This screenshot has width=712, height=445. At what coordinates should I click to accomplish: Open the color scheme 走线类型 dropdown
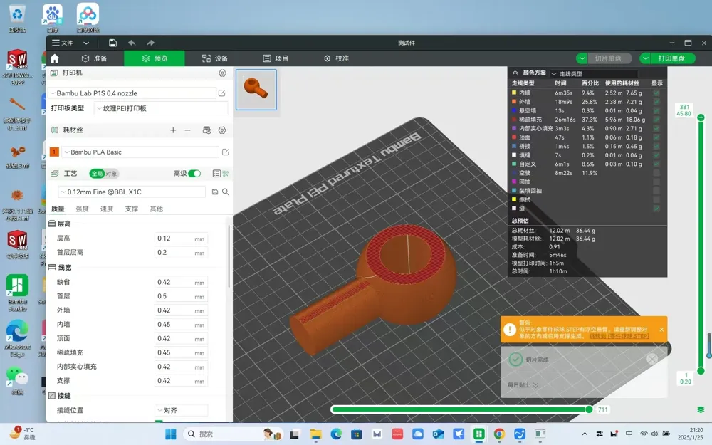tap(594, 73)
